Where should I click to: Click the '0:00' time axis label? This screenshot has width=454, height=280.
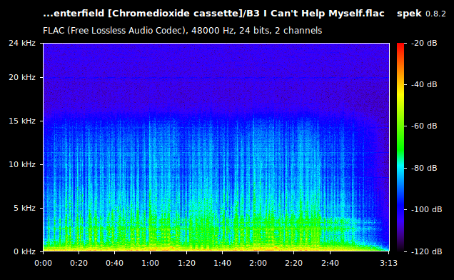click(43, 263)
